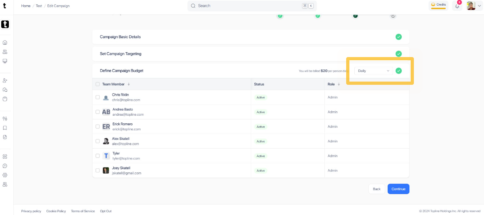Open the sliders filter icon in sidebar
The image size is (484, 215).
pos(5,119)
